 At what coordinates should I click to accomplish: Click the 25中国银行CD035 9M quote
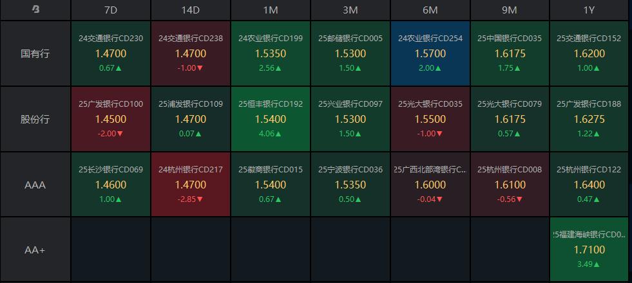510,53
